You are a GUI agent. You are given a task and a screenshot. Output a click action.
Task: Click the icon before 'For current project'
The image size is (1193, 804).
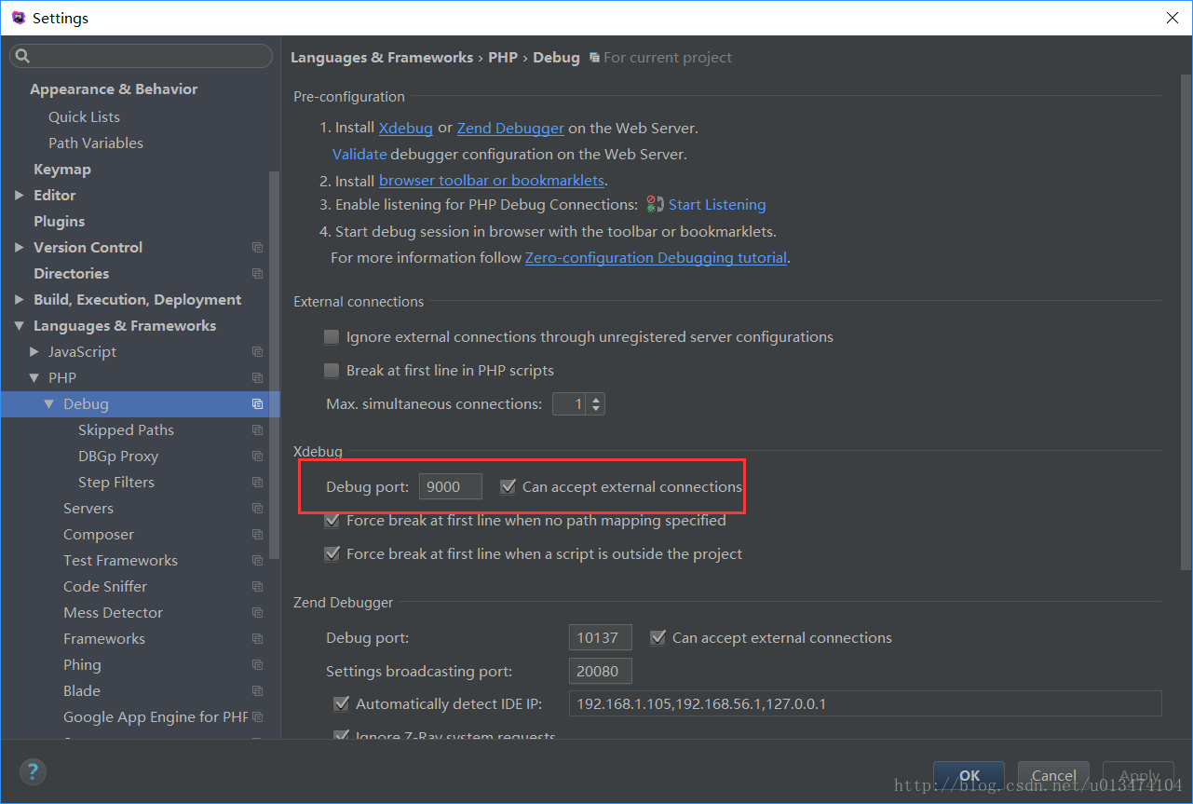pos(594,58)
